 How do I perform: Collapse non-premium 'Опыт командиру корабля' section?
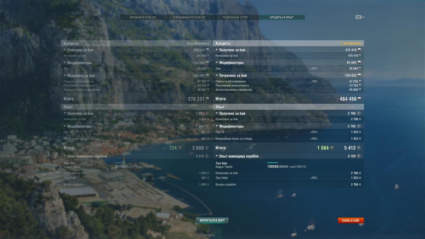coord(65,156)
